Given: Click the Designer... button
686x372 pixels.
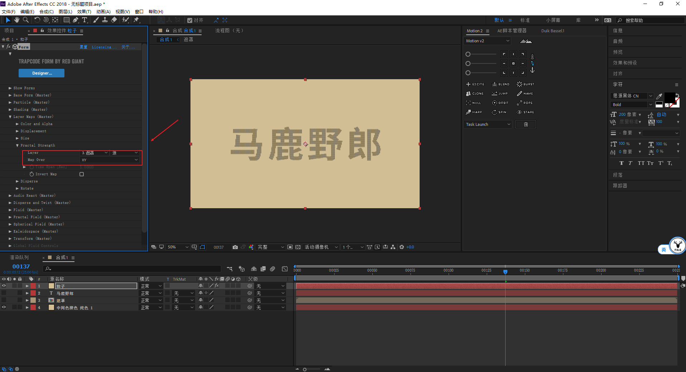Looking at the screenshot, I should (x=42, y=73).
